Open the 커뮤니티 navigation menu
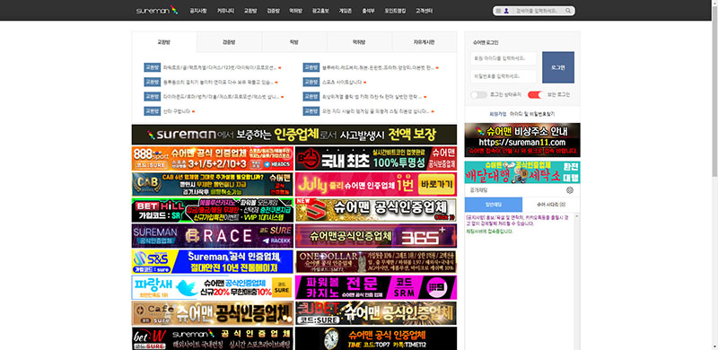The width and height of the screenshot is (718, 350). (x=225, y=11)
